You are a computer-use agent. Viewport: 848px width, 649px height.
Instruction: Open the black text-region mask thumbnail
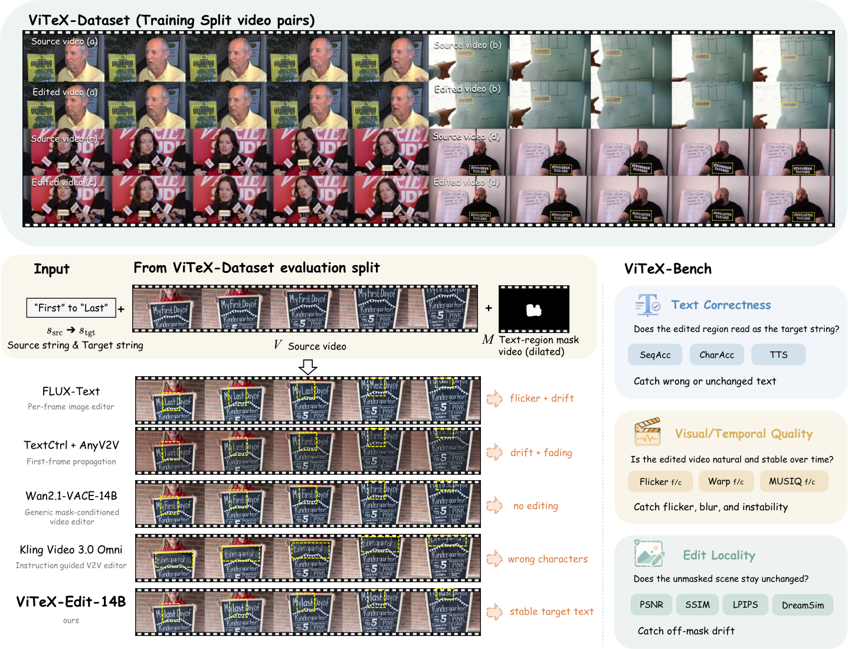point(534,309)
